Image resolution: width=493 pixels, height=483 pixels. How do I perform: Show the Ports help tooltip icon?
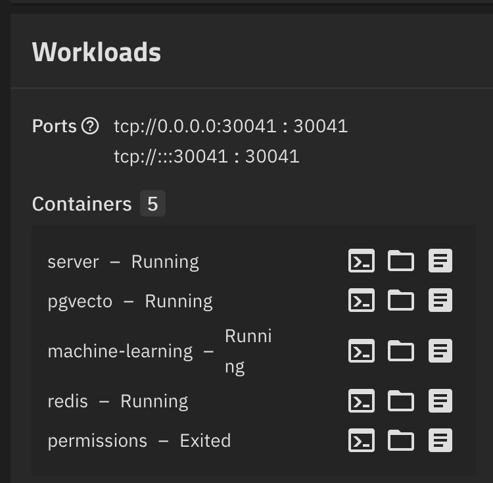coord(90,126)
